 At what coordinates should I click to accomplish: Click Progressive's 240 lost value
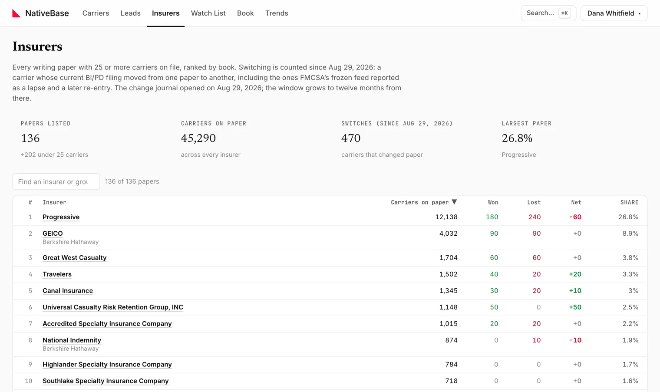(535, 217)
